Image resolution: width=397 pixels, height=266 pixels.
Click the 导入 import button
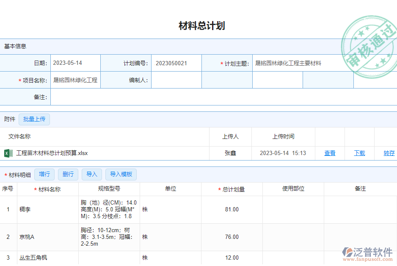pos(92,174)
